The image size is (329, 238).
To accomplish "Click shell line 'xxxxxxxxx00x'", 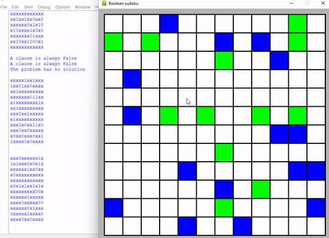I will tap(27, 192).
